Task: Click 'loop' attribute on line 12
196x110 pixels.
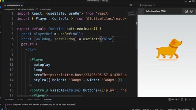Action: point(38,70)
